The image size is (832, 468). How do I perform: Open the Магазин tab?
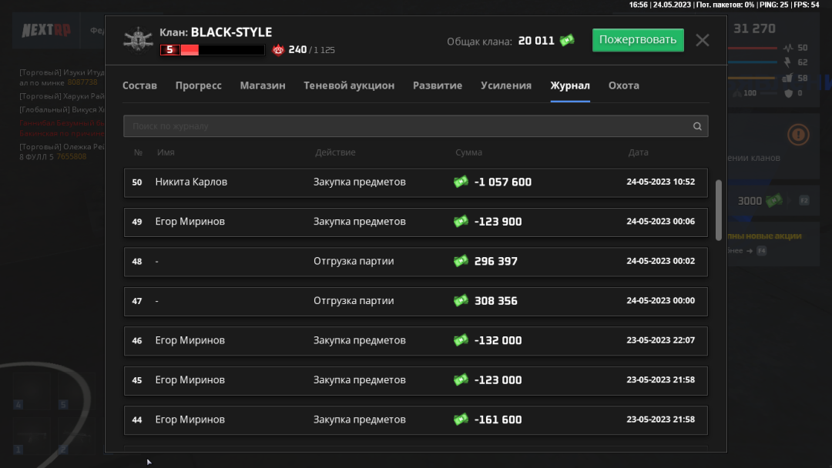262,85
